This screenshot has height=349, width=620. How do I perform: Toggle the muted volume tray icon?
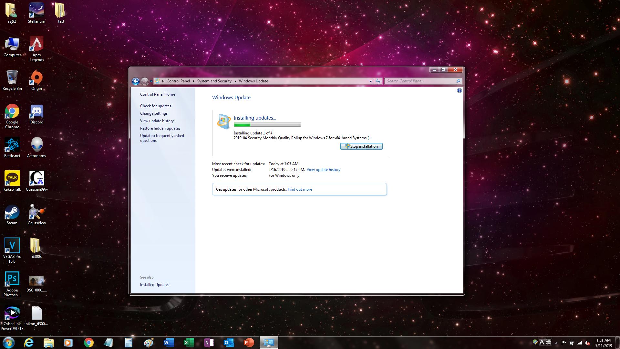pyautogui.click(x=587, y=343)
